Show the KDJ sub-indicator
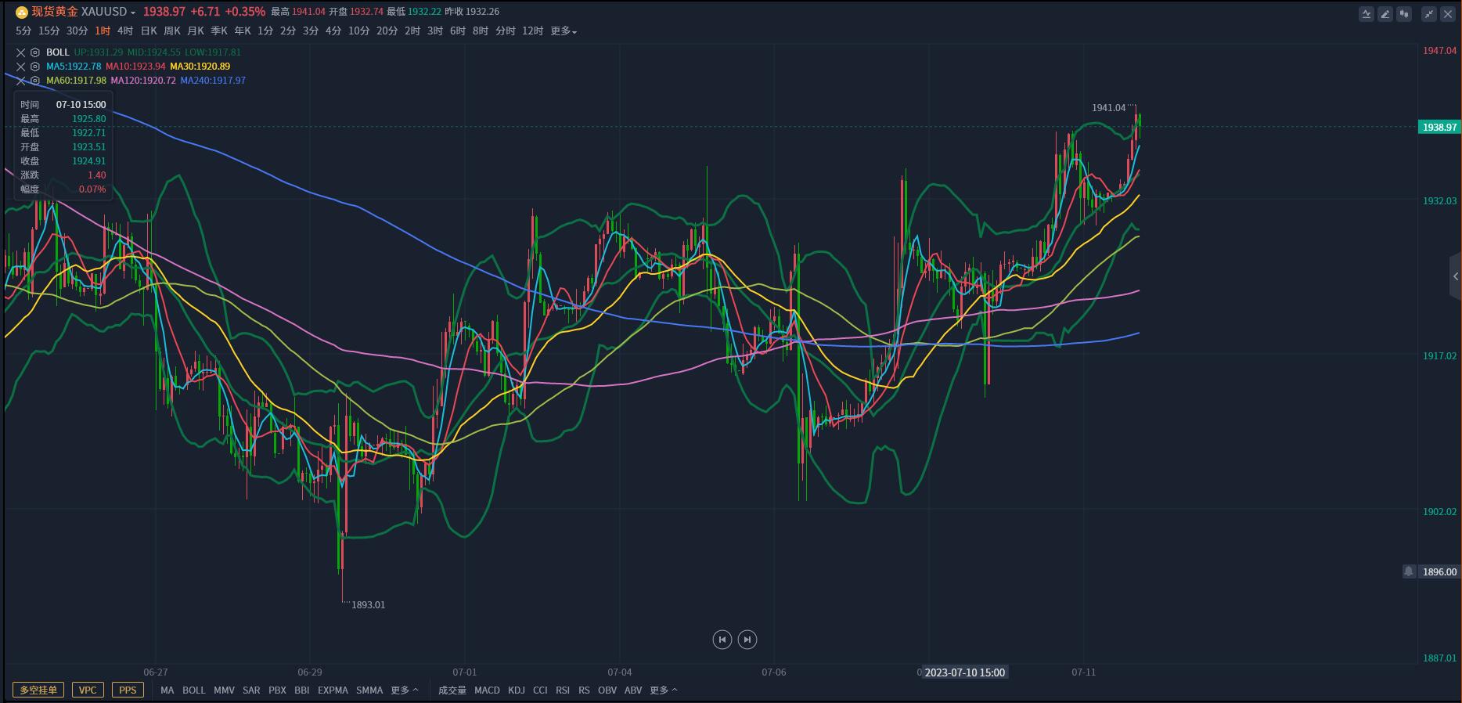This screenshot has width=1462, height=703. point(517,690)
